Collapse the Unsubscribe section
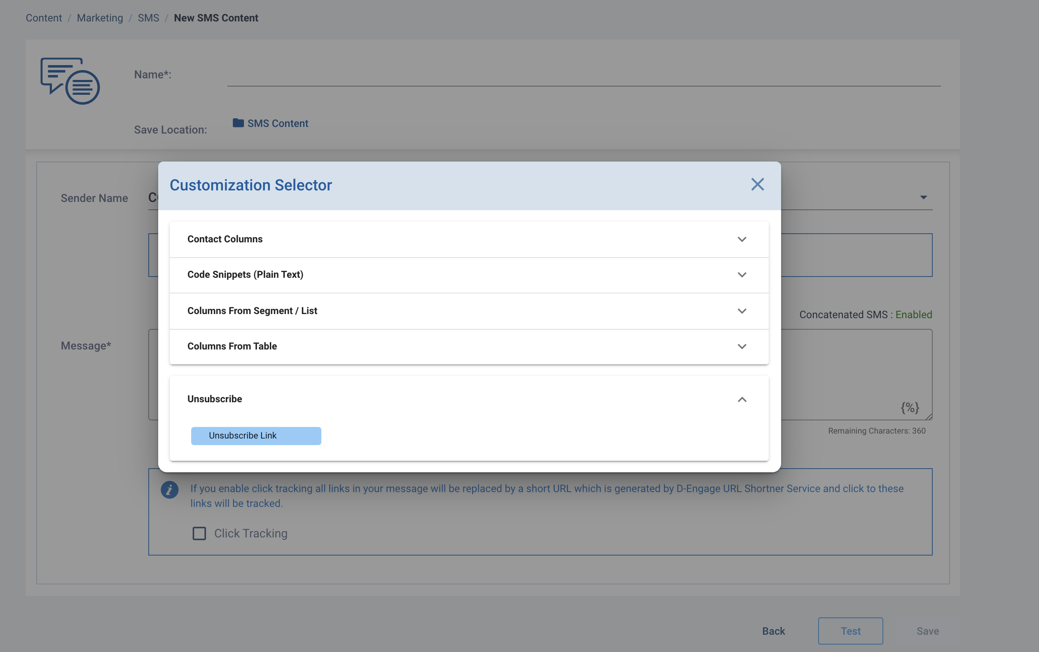 pos(741,399)
